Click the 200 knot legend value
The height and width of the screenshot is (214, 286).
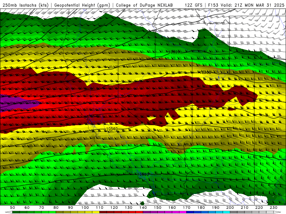pos(230,208)
